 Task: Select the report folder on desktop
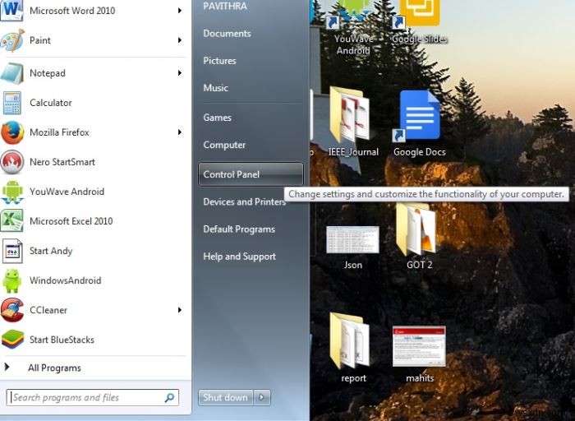coord(352,349)
